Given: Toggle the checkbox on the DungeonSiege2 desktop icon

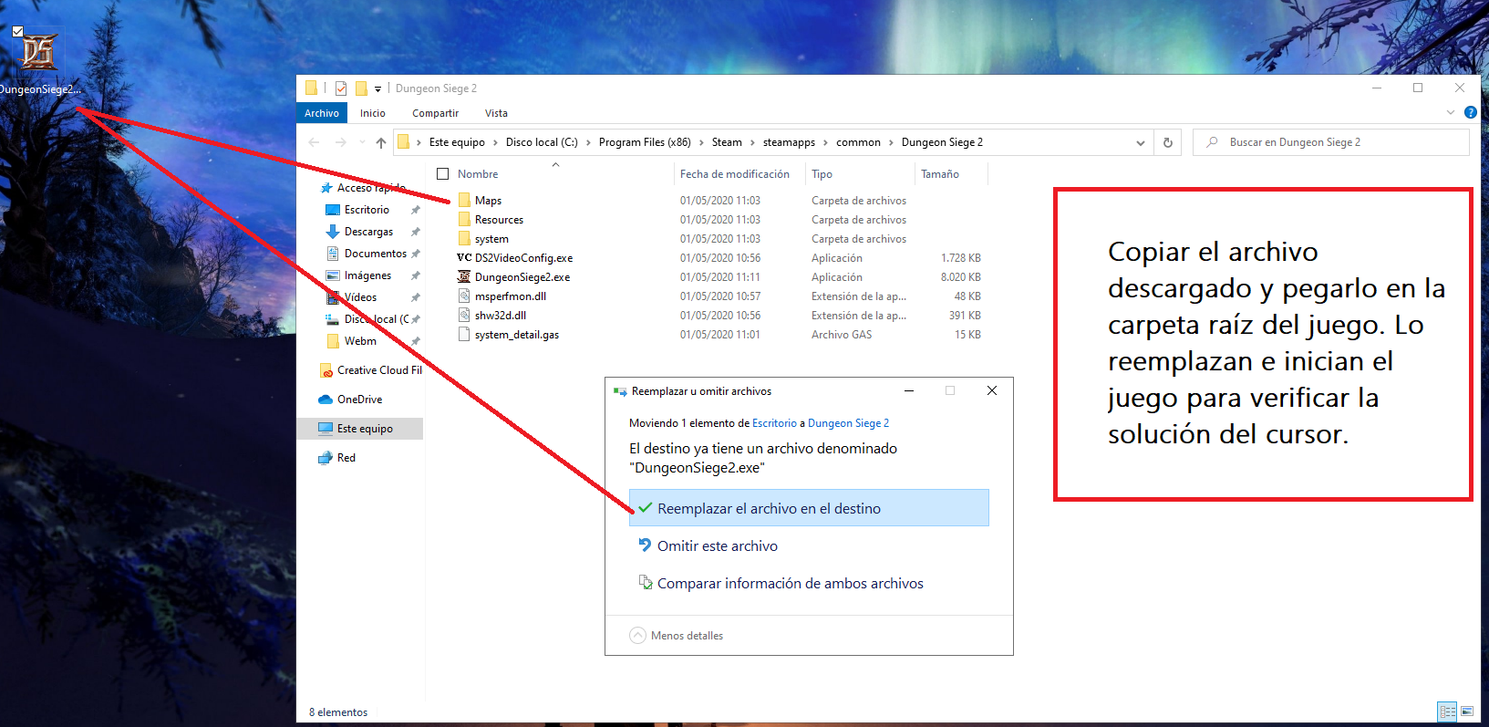Looking at the screenshot, I should pos(17,31).
